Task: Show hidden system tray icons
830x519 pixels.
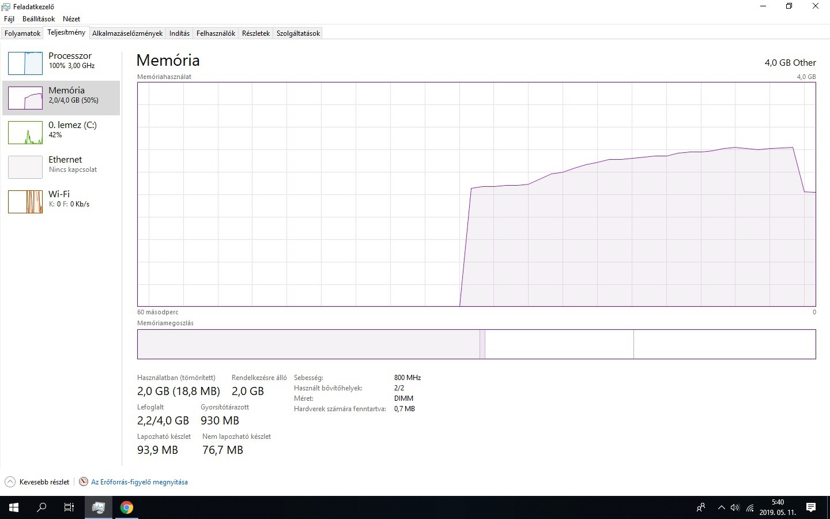Action: [721, 507]
